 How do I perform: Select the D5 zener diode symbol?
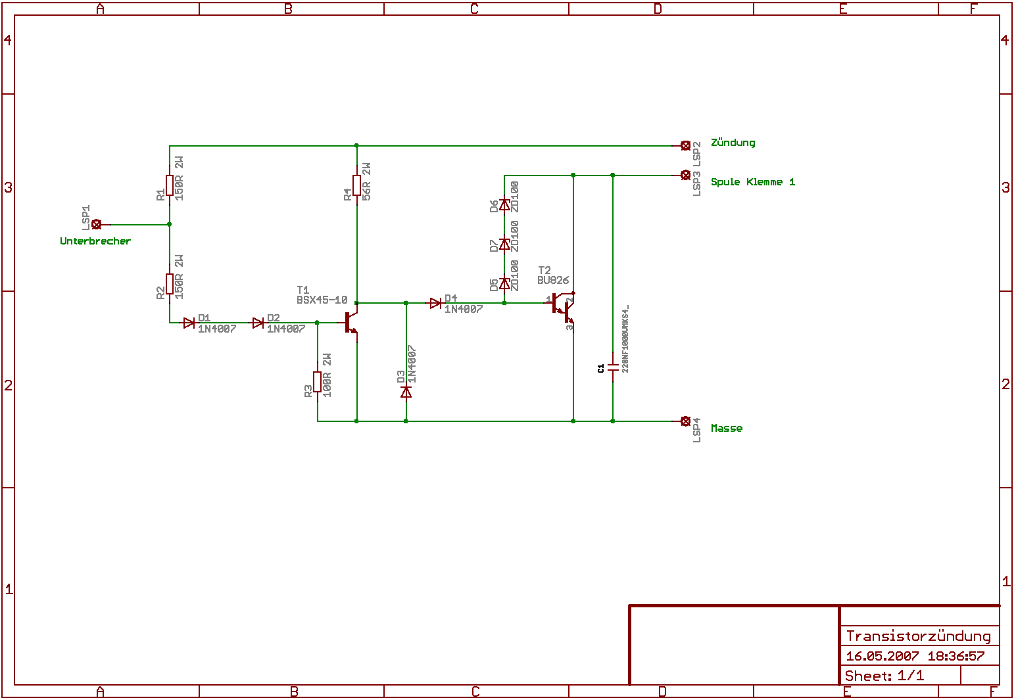tap(505, 283)
